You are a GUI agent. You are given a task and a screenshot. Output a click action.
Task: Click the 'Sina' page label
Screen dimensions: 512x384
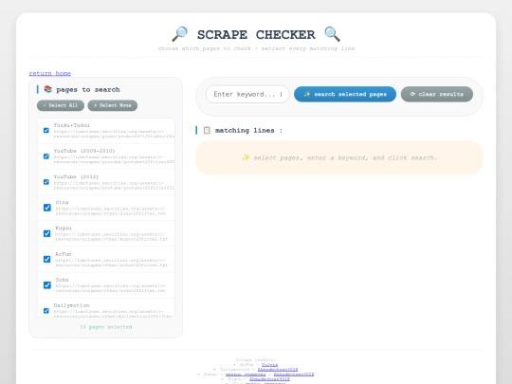[62, 203]
